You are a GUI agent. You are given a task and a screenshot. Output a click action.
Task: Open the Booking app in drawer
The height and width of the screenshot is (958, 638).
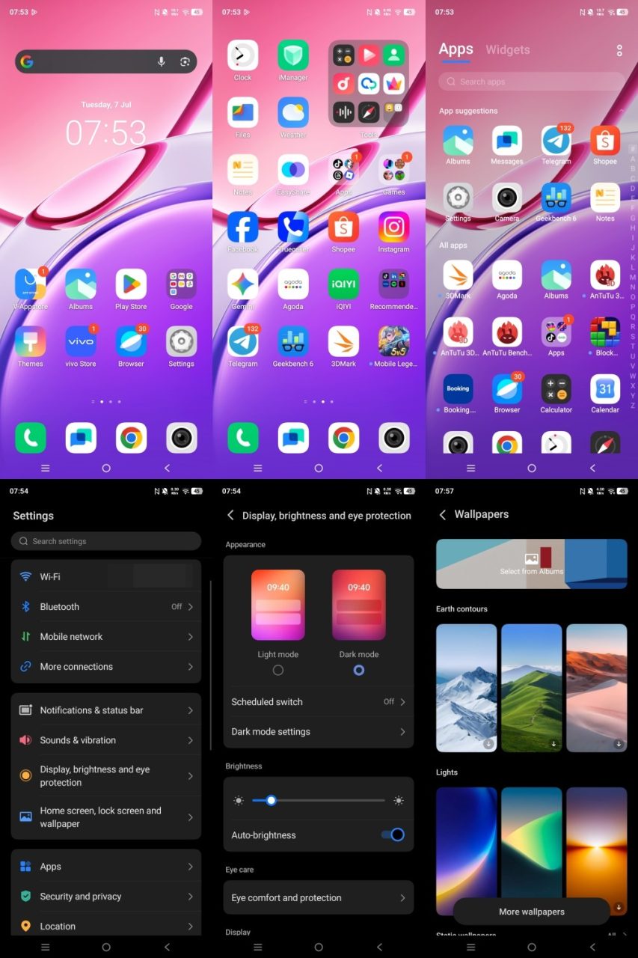pos(458,389)
